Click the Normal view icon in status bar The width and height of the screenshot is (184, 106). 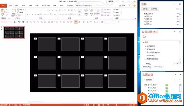[x=94, y=105]
